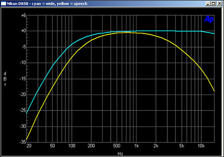The height and width of the screenshot is (157, 224).
Task: Click the +5 label on dB axis
Action: 23,15
